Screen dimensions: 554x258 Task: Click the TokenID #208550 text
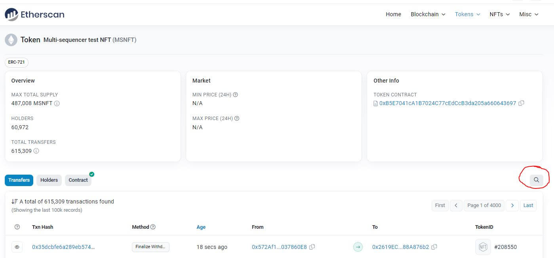click(x=505, y=247)
